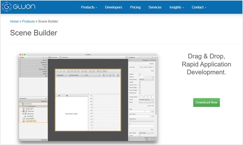Image resolution: width=243 pixels, height=145 pixels.
Task: Click the Gluon logo in the header
Action: tap(18, 7)
